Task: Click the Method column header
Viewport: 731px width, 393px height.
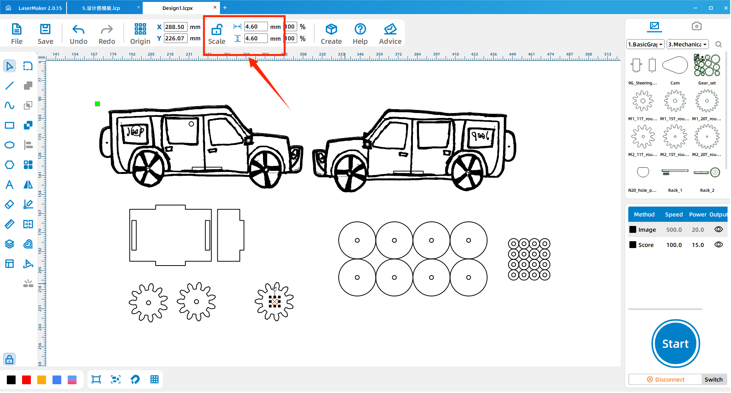Action: (644, 215)
